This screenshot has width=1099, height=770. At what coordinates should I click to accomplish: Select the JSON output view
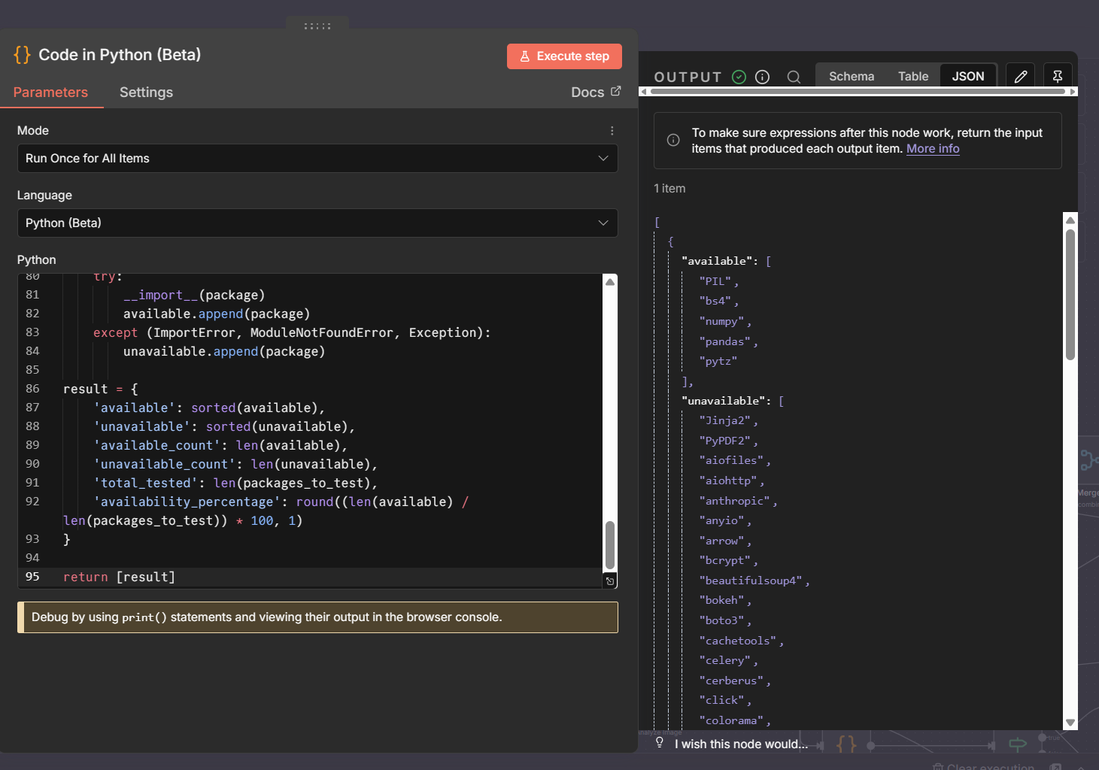(967, 77)
